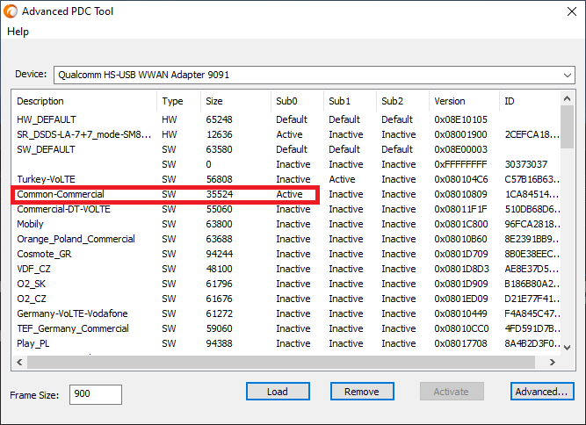586x425 pixels.
Task: Click version 0x0801C800 in Mobily row
Action: [x=460, y=224]
